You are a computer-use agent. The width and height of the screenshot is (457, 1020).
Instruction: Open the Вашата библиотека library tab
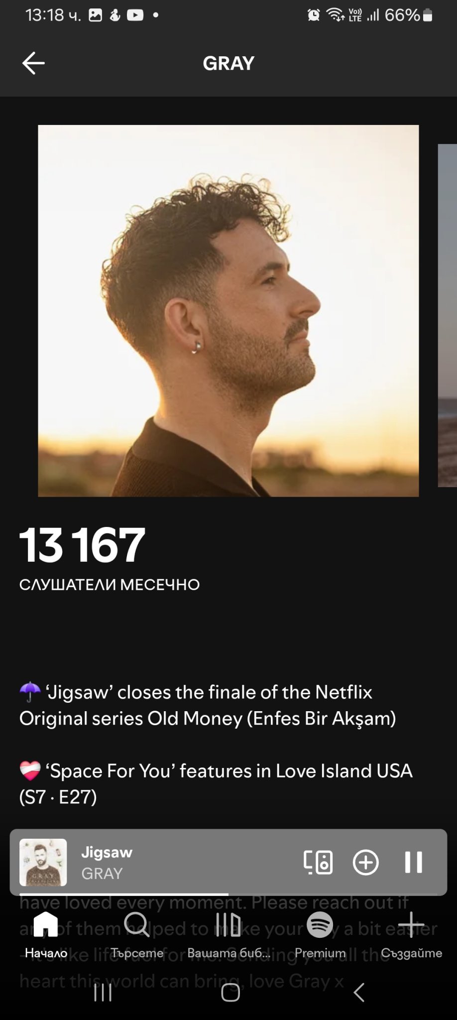(228, 935)
